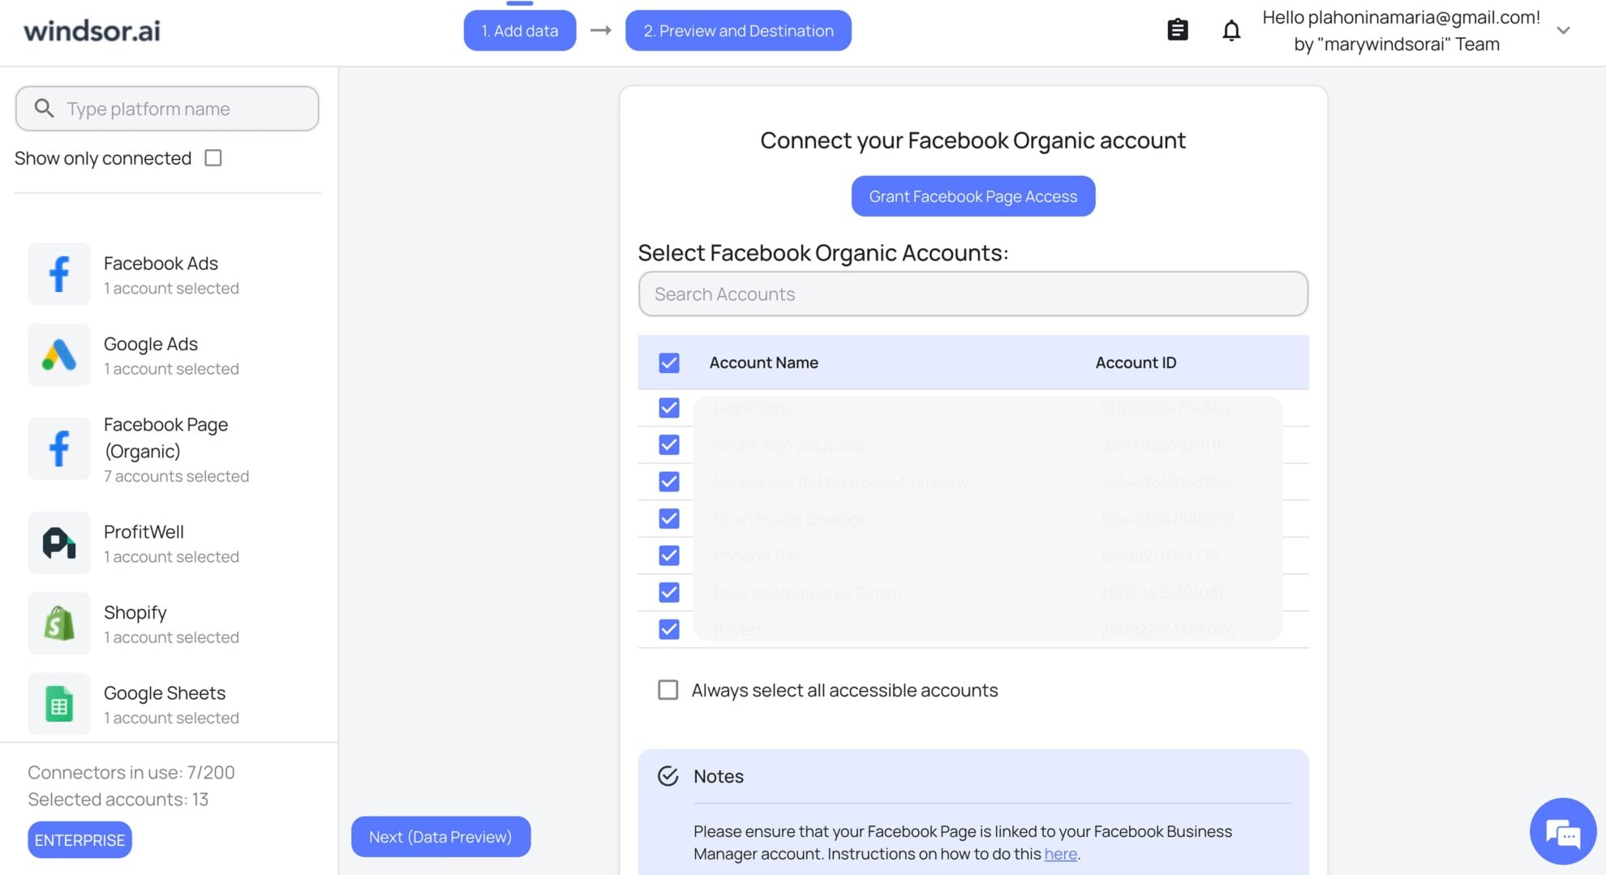Image resolution: width=1606 pixels, height=875 pixels.
Task: Toggle the Show only connected checkbox
Action: tap(213, 158)
